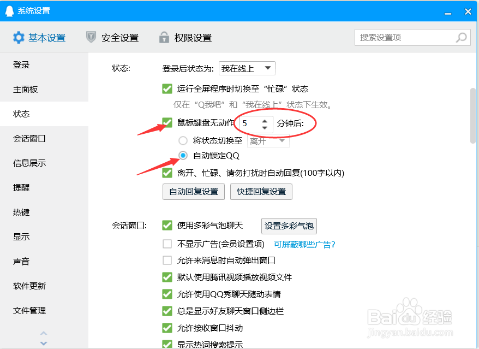Select 声音 in the sidebar

point(44,262)
